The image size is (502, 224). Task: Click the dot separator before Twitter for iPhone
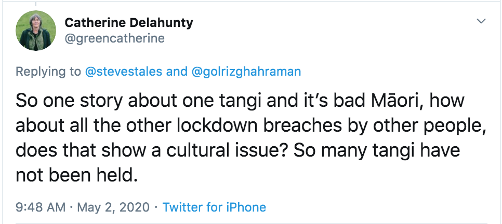click(x=156, y=207)
